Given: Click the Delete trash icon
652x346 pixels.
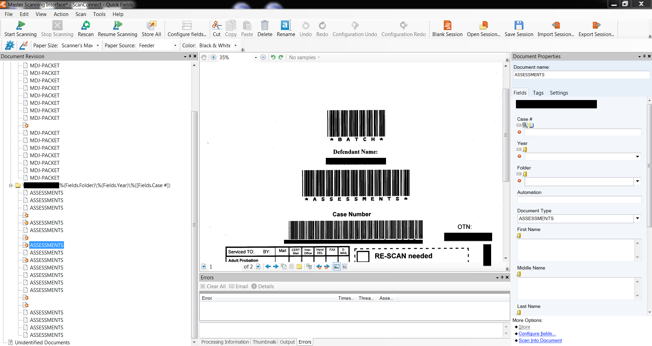Looking at the screenshot, I should pyautogui.click(x=265, y=26).
